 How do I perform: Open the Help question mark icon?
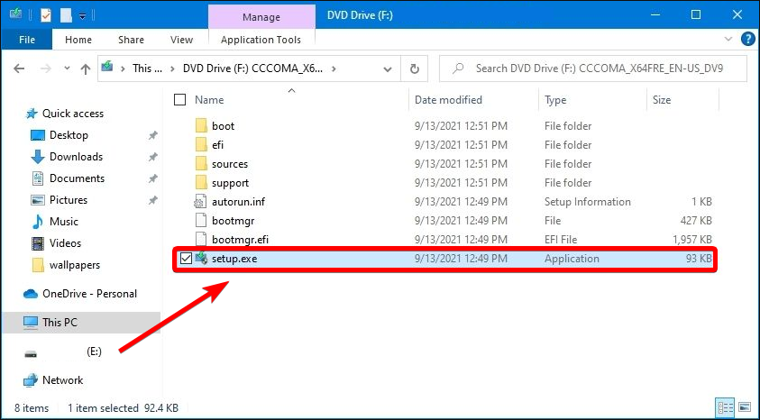(x=748, y=40)
